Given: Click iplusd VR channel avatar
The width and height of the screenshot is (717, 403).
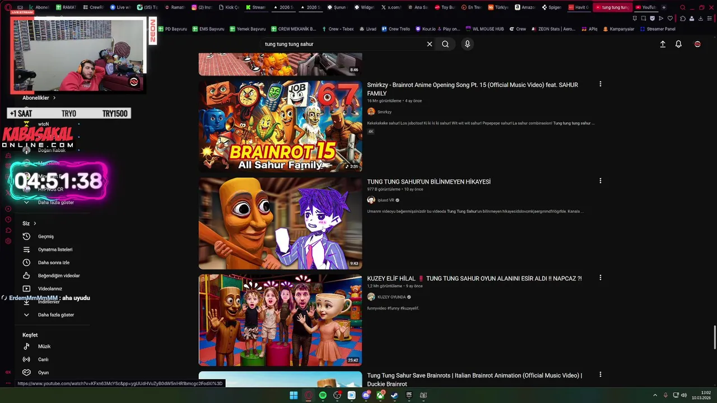Looking at the screenshot, I should [371, 200].
